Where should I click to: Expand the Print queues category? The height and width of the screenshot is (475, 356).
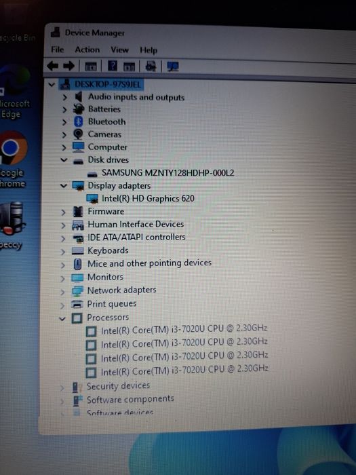pyautogui.click(x=62, y=305)
